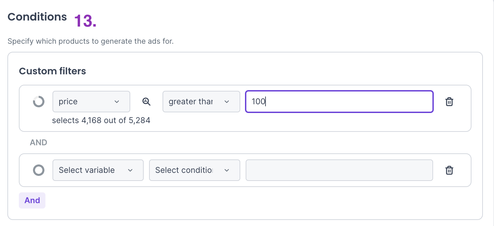Image resolution: width=494 pixels, height=226 pixels.
Task: Focus the value field containing 100
Action: pos(339,102)
